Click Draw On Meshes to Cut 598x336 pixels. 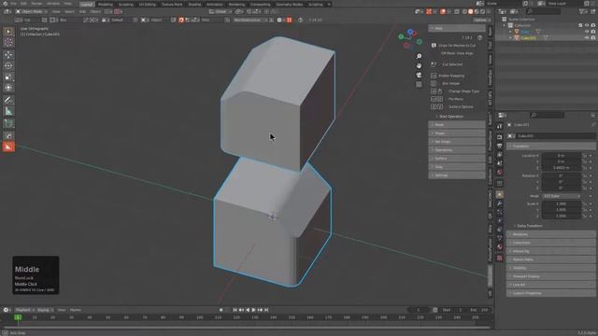click(x=457, y=46)
